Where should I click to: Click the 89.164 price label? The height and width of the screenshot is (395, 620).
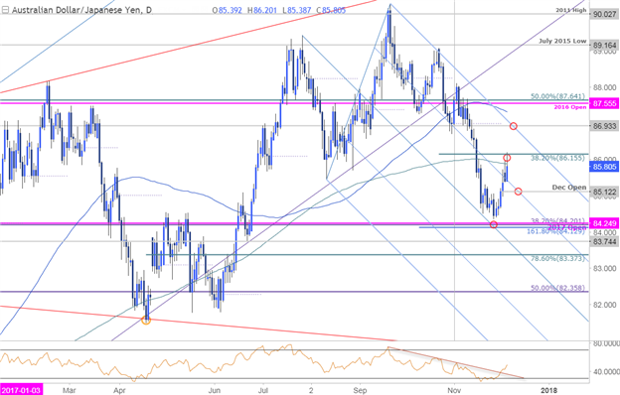click(x=604, y=45)
